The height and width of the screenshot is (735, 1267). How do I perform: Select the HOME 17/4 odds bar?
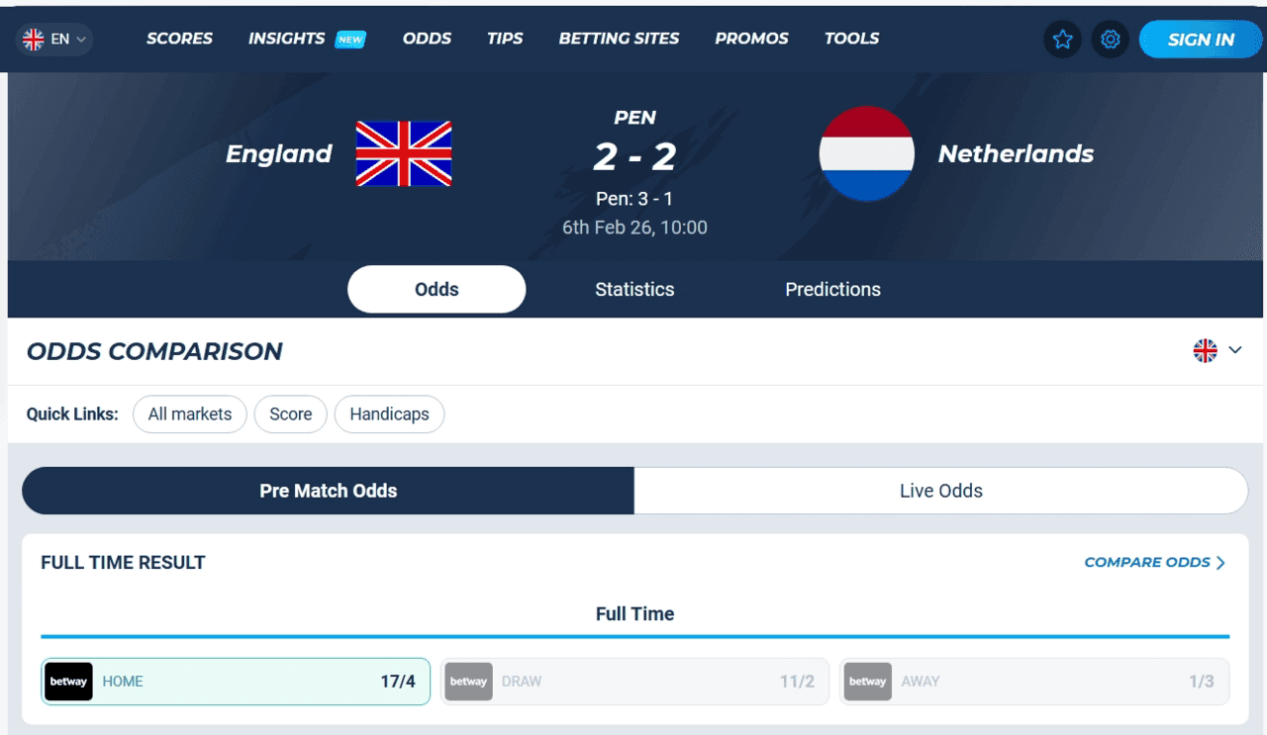coord(235,682)
